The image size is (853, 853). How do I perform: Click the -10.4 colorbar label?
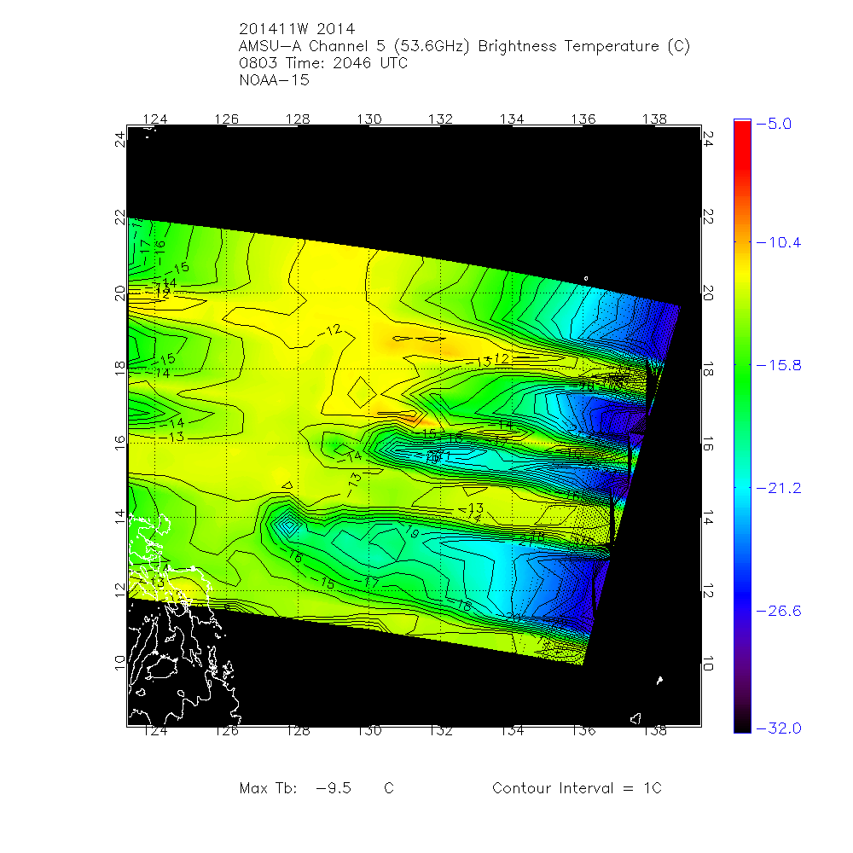pyautogui.click(x=779, y=242)
